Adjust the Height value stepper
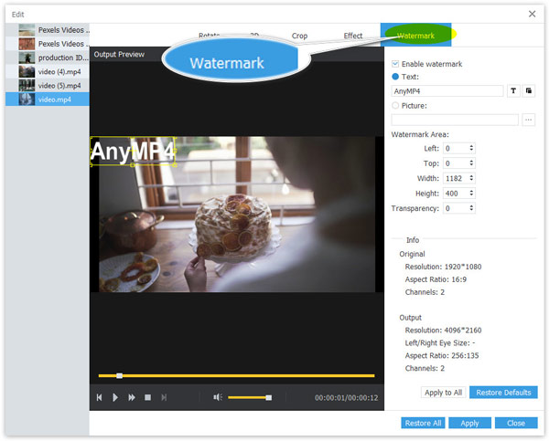 [x=471, y=194]
